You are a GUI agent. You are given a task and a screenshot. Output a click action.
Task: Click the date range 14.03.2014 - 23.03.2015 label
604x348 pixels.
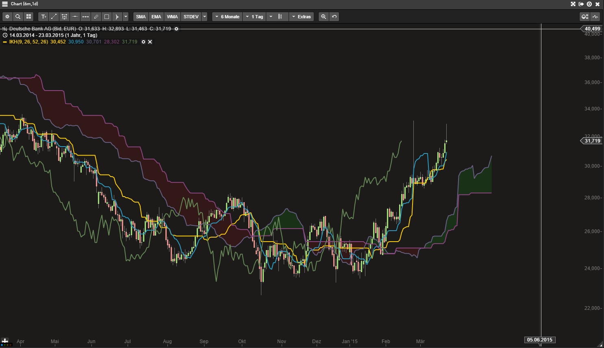[53, 35]
